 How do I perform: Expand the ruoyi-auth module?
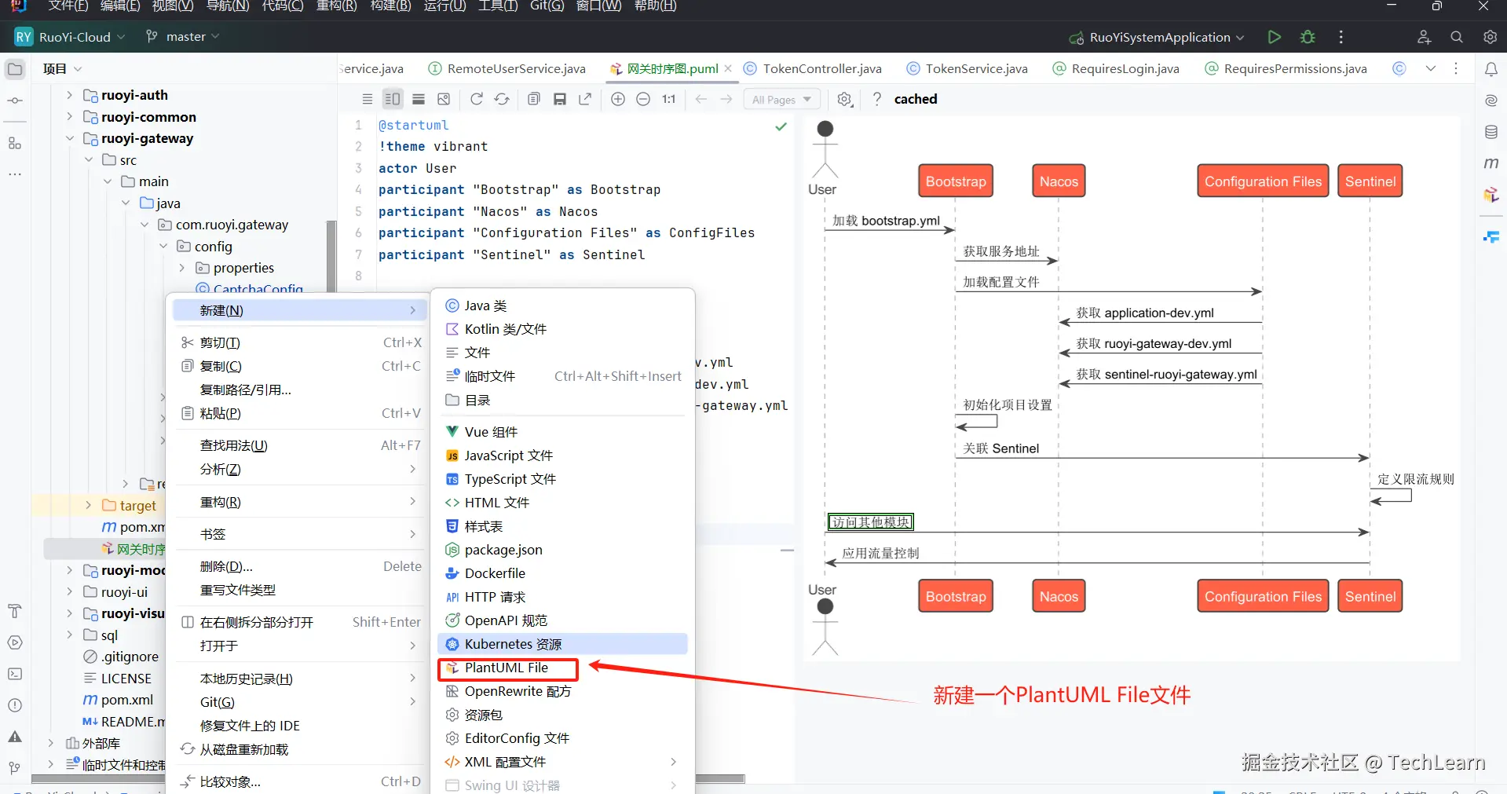pyautogui.click(x=70, y=95)
